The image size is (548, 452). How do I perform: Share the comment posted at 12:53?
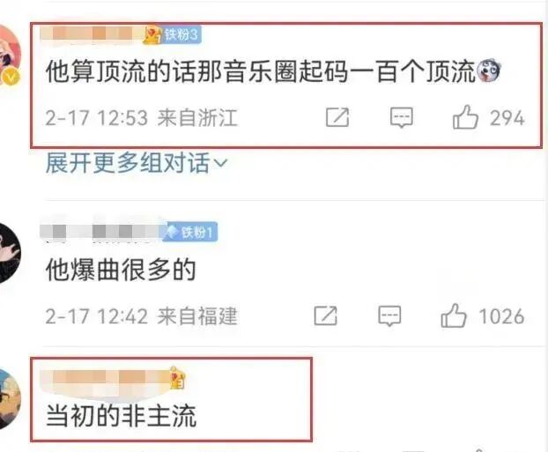click(337, 117)
